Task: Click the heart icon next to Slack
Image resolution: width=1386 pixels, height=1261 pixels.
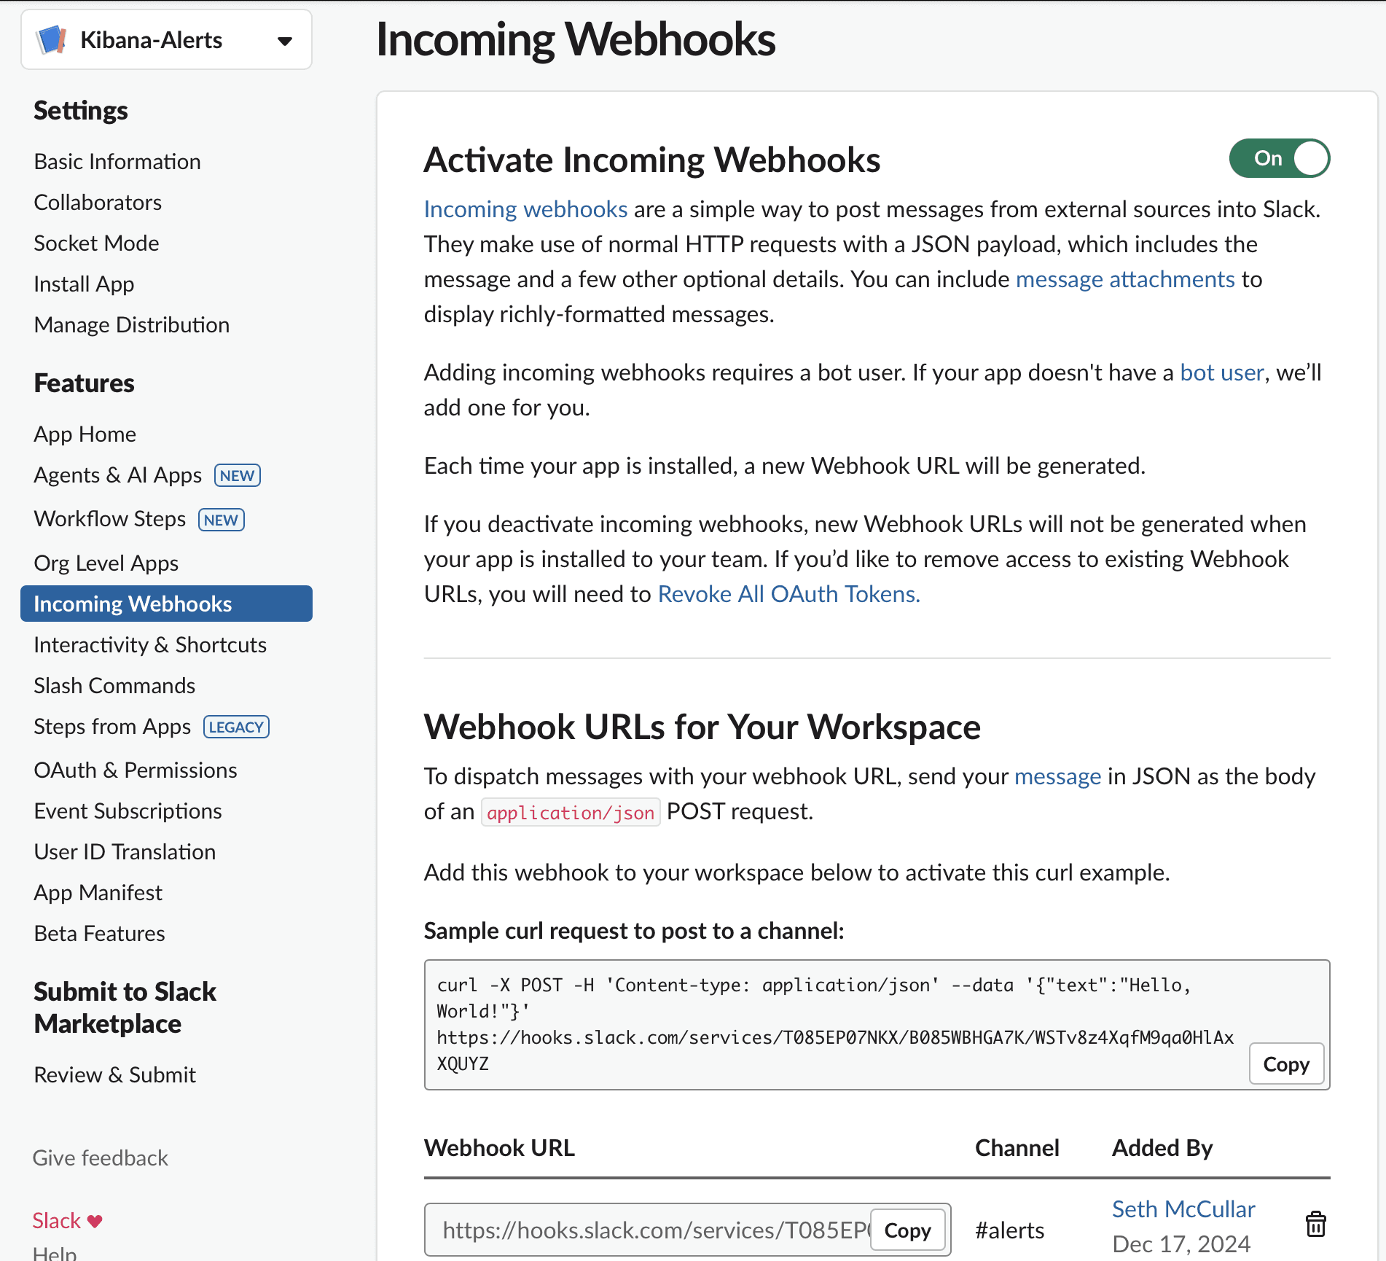Action: (x=95, y=1221)
